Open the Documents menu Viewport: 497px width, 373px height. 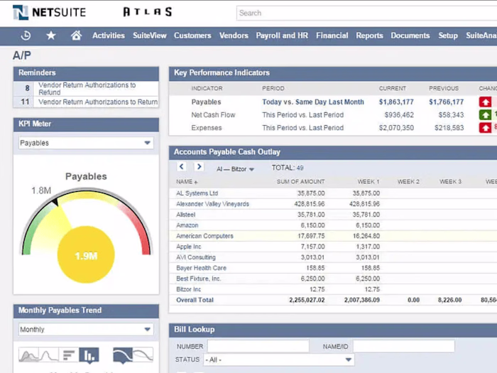[410, 36]
